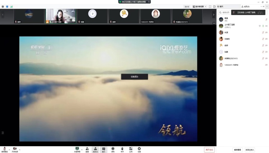This screenshot has width=269, height=153.
Task: Open the Settings gear icon
Action: 139,149
